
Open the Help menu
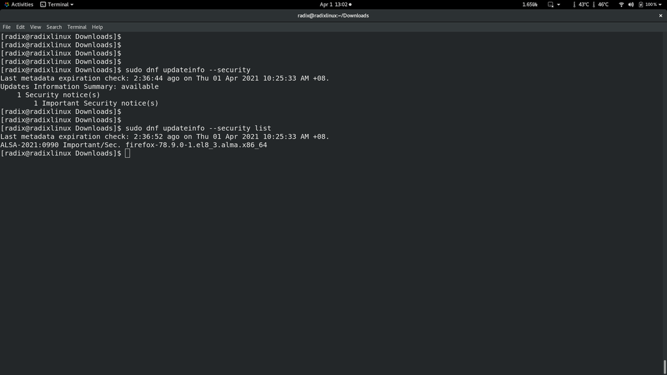coord(97,27)
